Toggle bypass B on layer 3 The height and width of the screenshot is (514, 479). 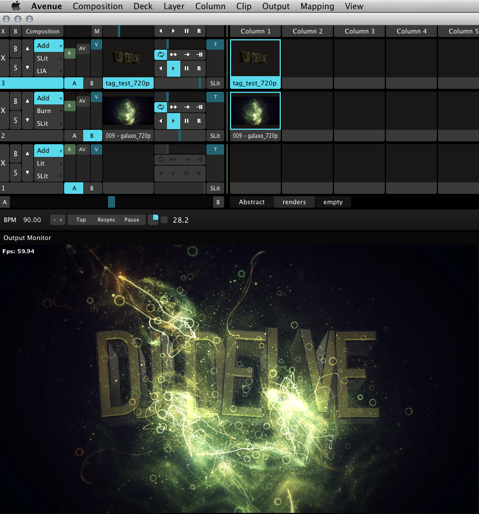16,49
